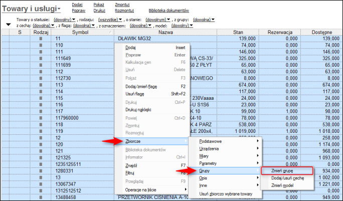Click the Drukuj link in the header
The width and height of the screenshot is (343, 201).
point(99,11)
